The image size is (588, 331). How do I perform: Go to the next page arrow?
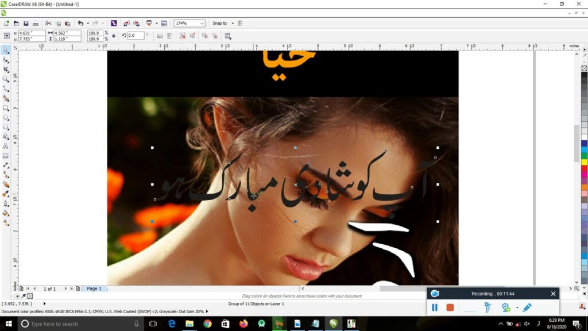point(65,288)
